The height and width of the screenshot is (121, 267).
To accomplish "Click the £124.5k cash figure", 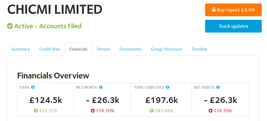I will 46,100.
